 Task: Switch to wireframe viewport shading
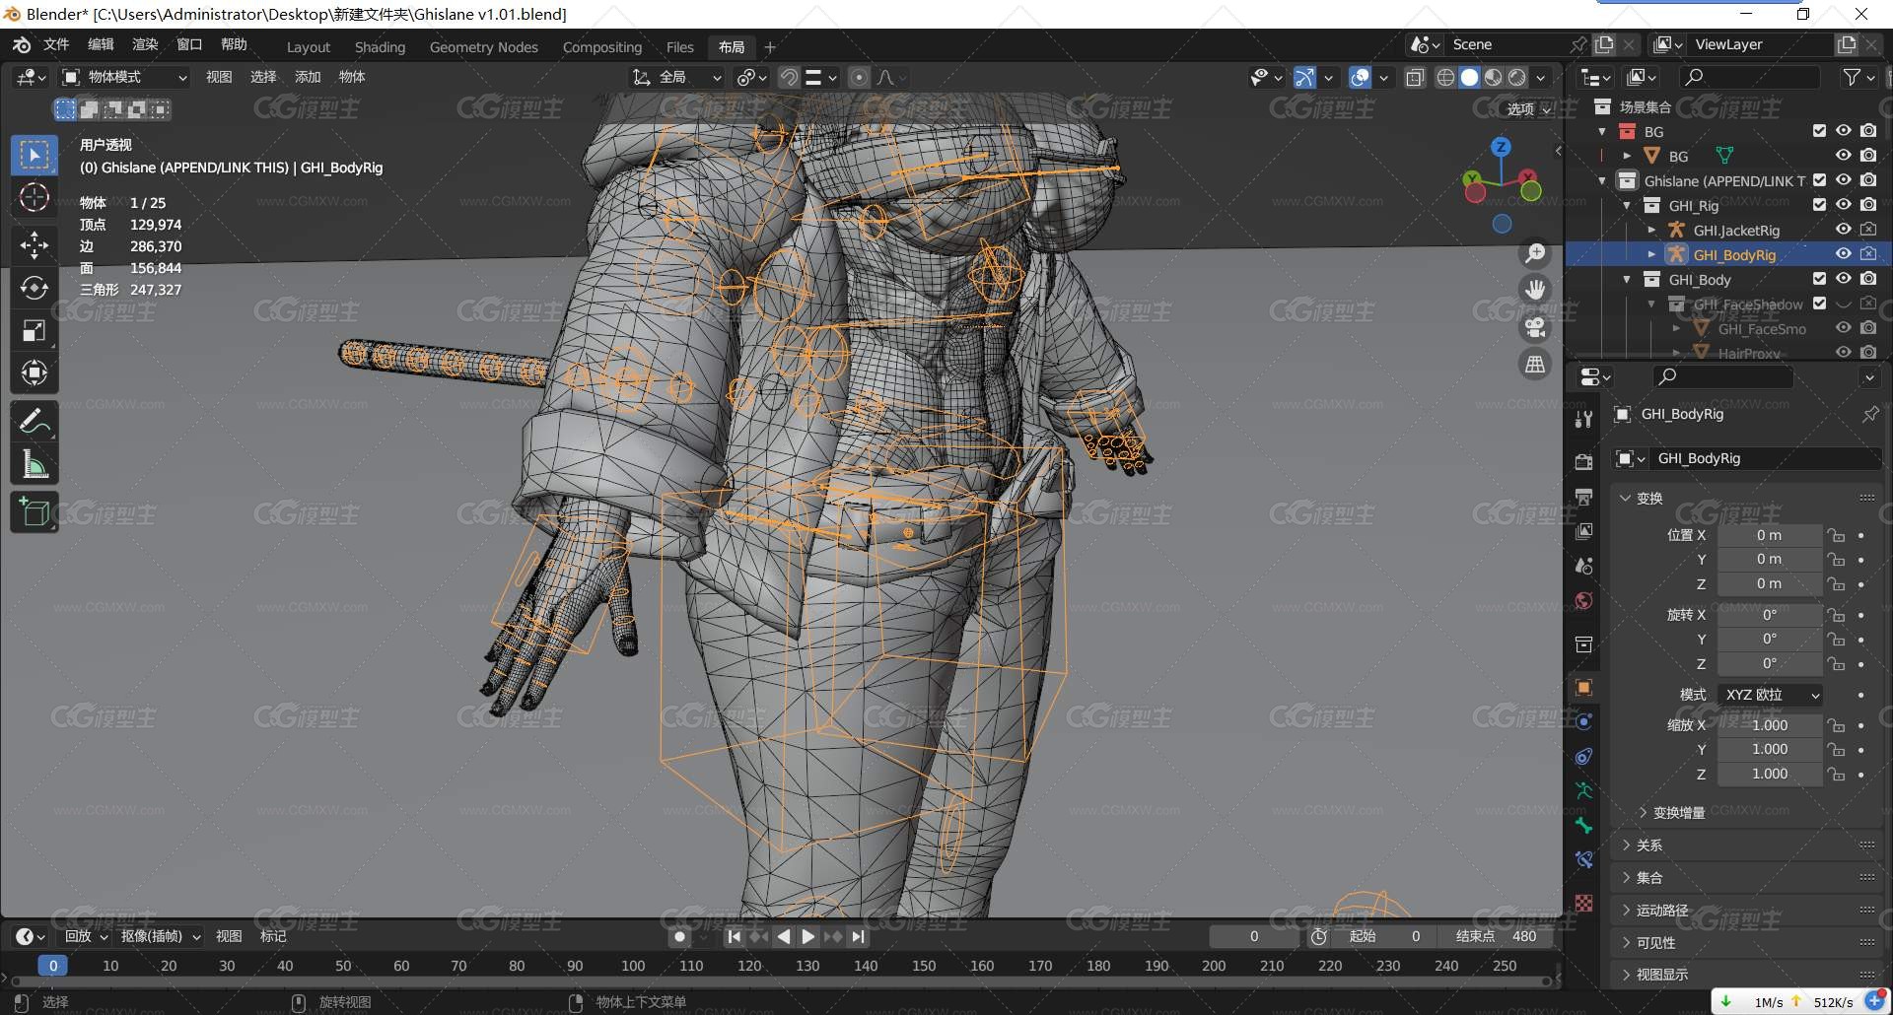point(1445,77)
